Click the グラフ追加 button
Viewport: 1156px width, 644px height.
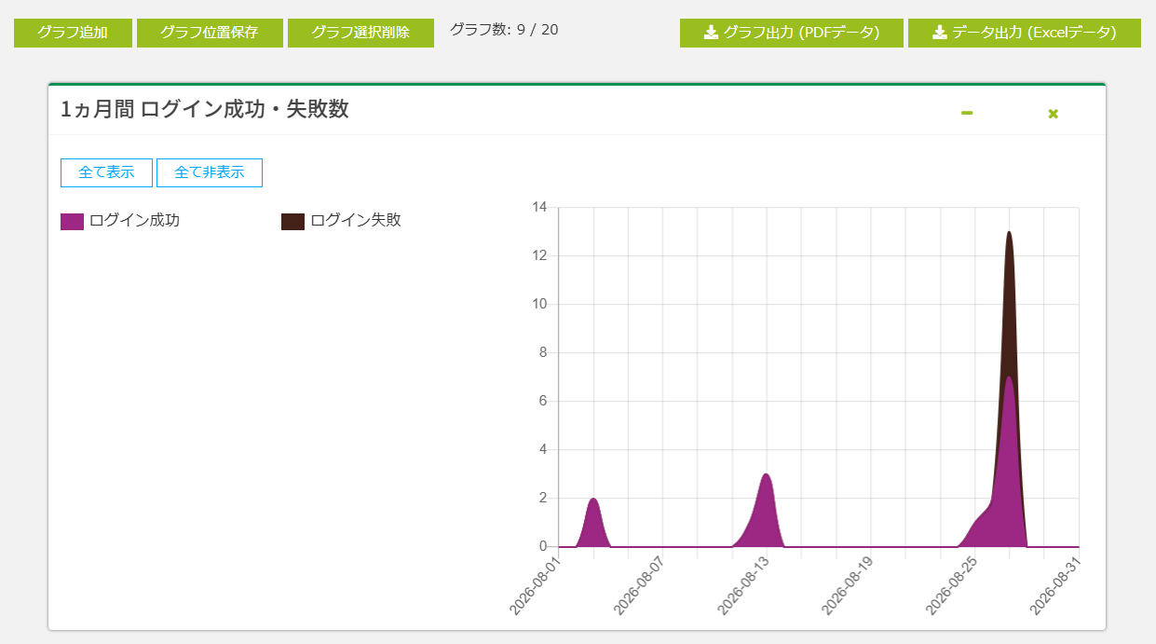pos(73,33)
